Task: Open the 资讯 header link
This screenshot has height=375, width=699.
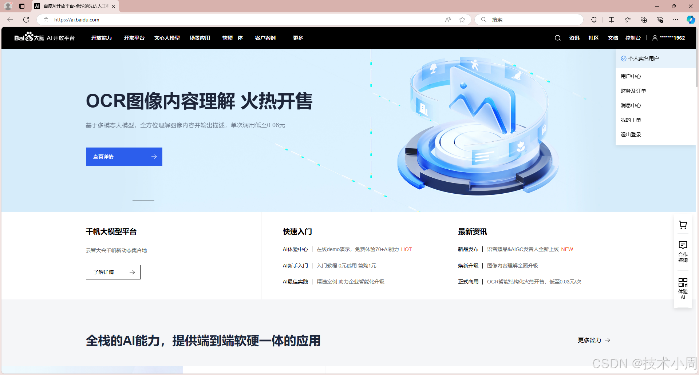Action: click(x=574, y=38)
